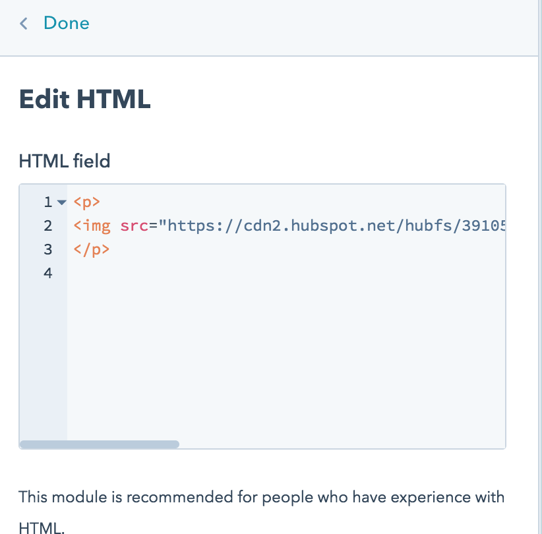Click the Done link to finish editing

coord(66,23)
